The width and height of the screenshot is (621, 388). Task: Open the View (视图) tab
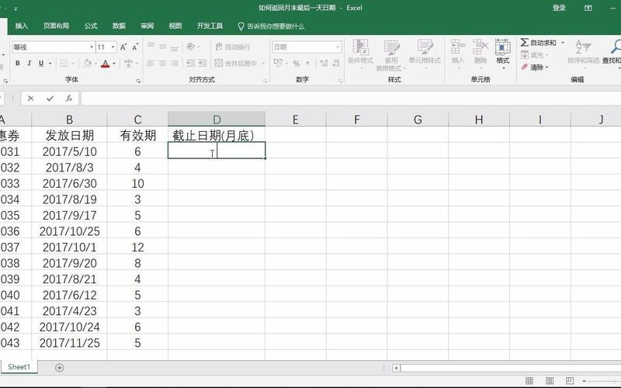click(x=175, y=26)
